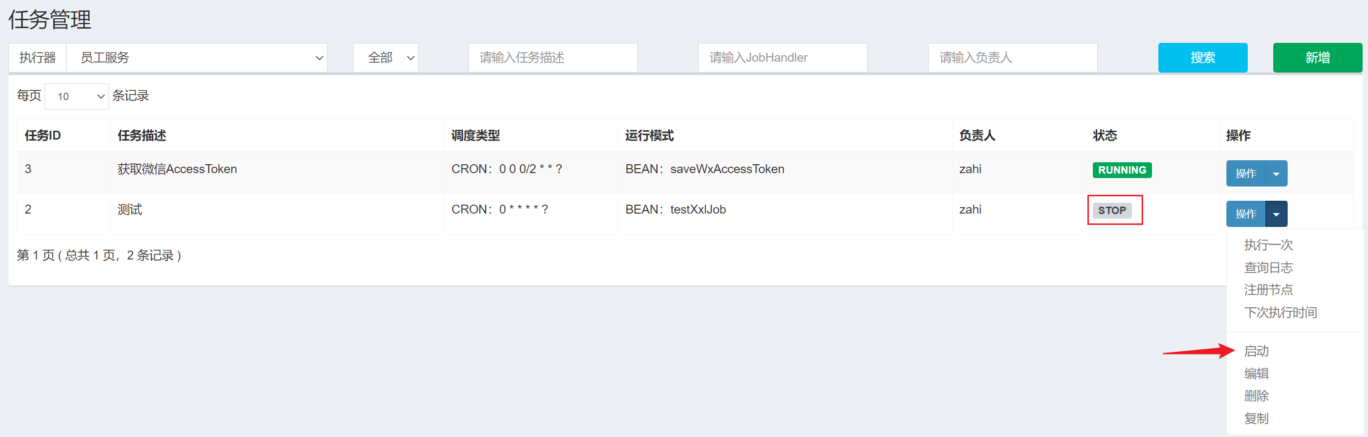Click the green 新增 button
1368x437 pixels.
click(x=1317, y=57)
